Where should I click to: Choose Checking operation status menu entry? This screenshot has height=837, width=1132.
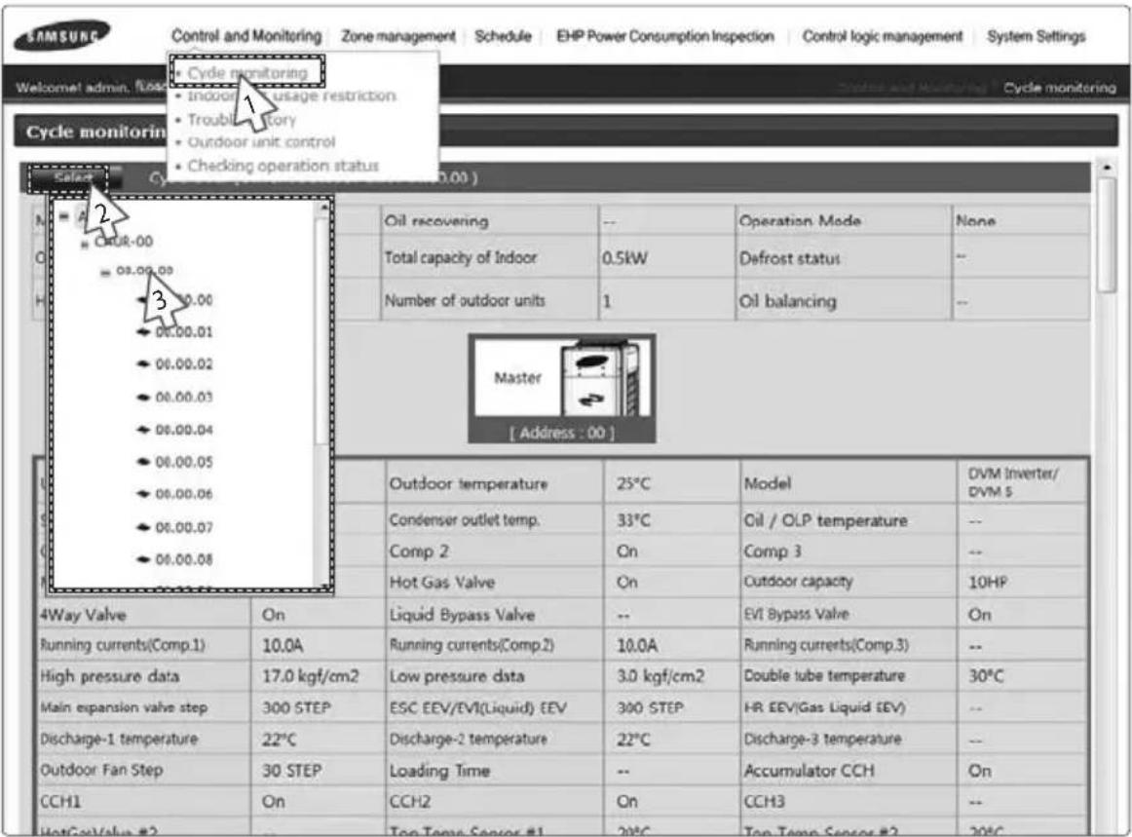click(x=283, y=166)
